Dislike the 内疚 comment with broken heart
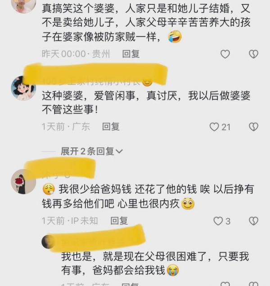The height and width of the screenshot is (286, 270). pyautogui.click(x=253, y=221)
